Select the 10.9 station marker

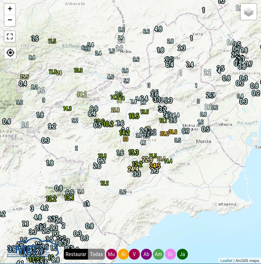(x=78, y=70)
